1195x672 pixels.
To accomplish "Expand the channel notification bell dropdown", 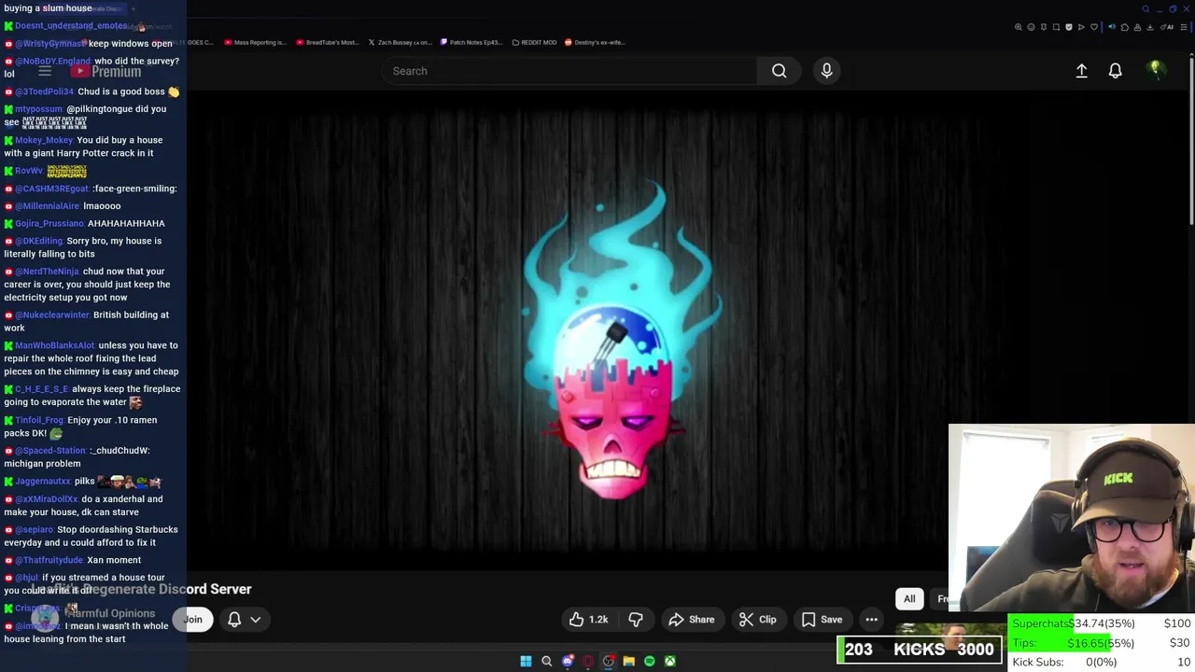I will point(244,619).
